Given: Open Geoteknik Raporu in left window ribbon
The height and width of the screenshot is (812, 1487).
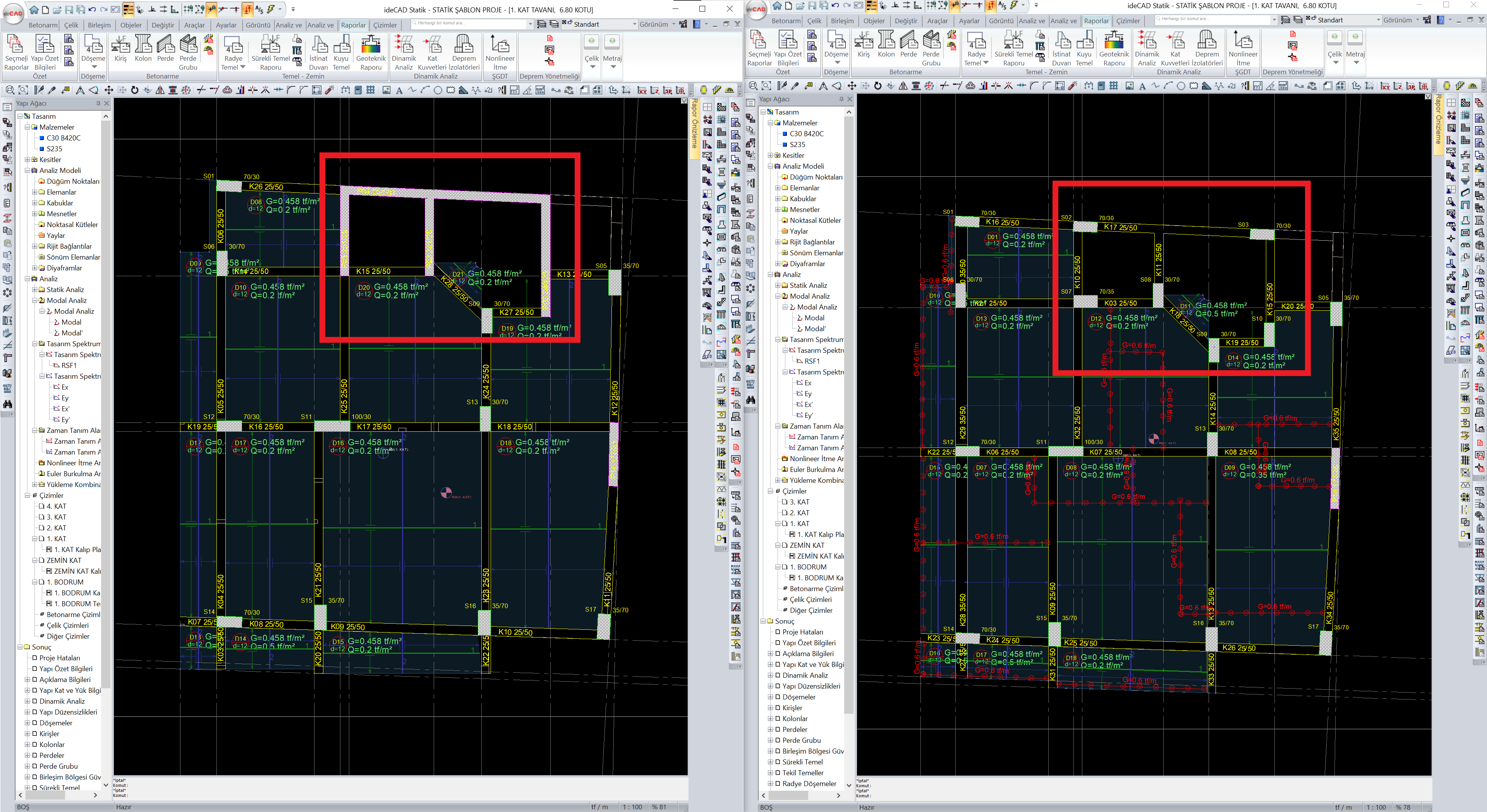Looking at the screenshot, I should pos(371,53).
